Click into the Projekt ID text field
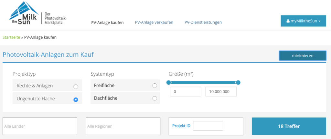 click(x=208, y=126)
